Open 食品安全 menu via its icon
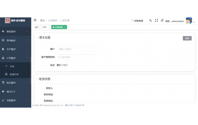Image resolution: width=198 pixels, height=125 pixels. pos(3,91)
